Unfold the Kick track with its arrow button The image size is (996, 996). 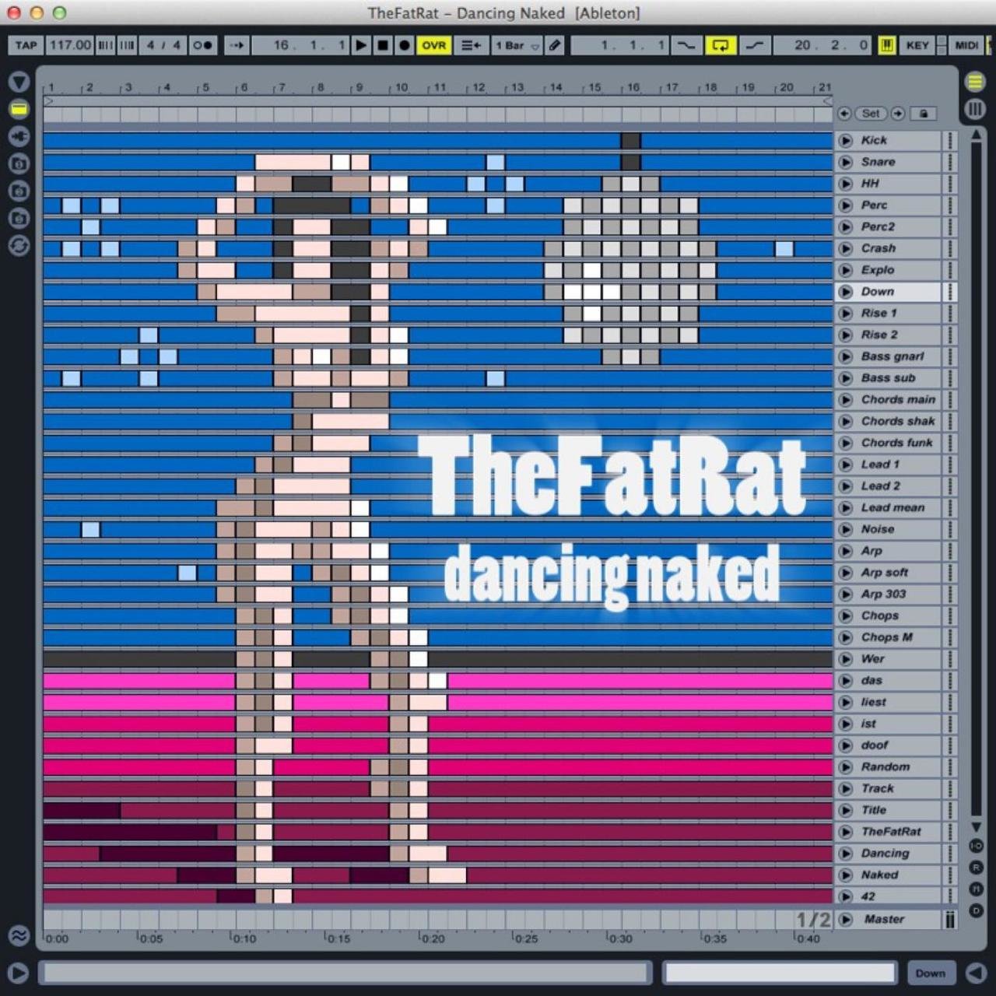[846, 141]
